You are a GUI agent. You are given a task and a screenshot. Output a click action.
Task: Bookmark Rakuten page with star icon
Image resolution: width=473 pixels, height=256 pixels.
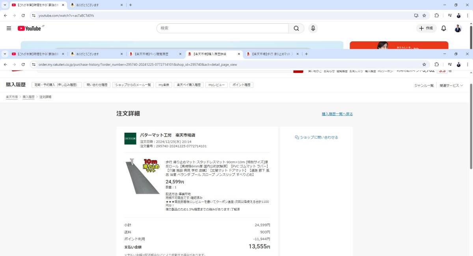tap(424, 64)
